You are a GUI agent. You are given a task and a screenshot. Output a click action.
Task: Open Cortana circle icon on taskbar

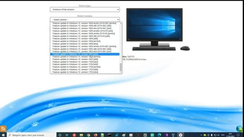60,135
